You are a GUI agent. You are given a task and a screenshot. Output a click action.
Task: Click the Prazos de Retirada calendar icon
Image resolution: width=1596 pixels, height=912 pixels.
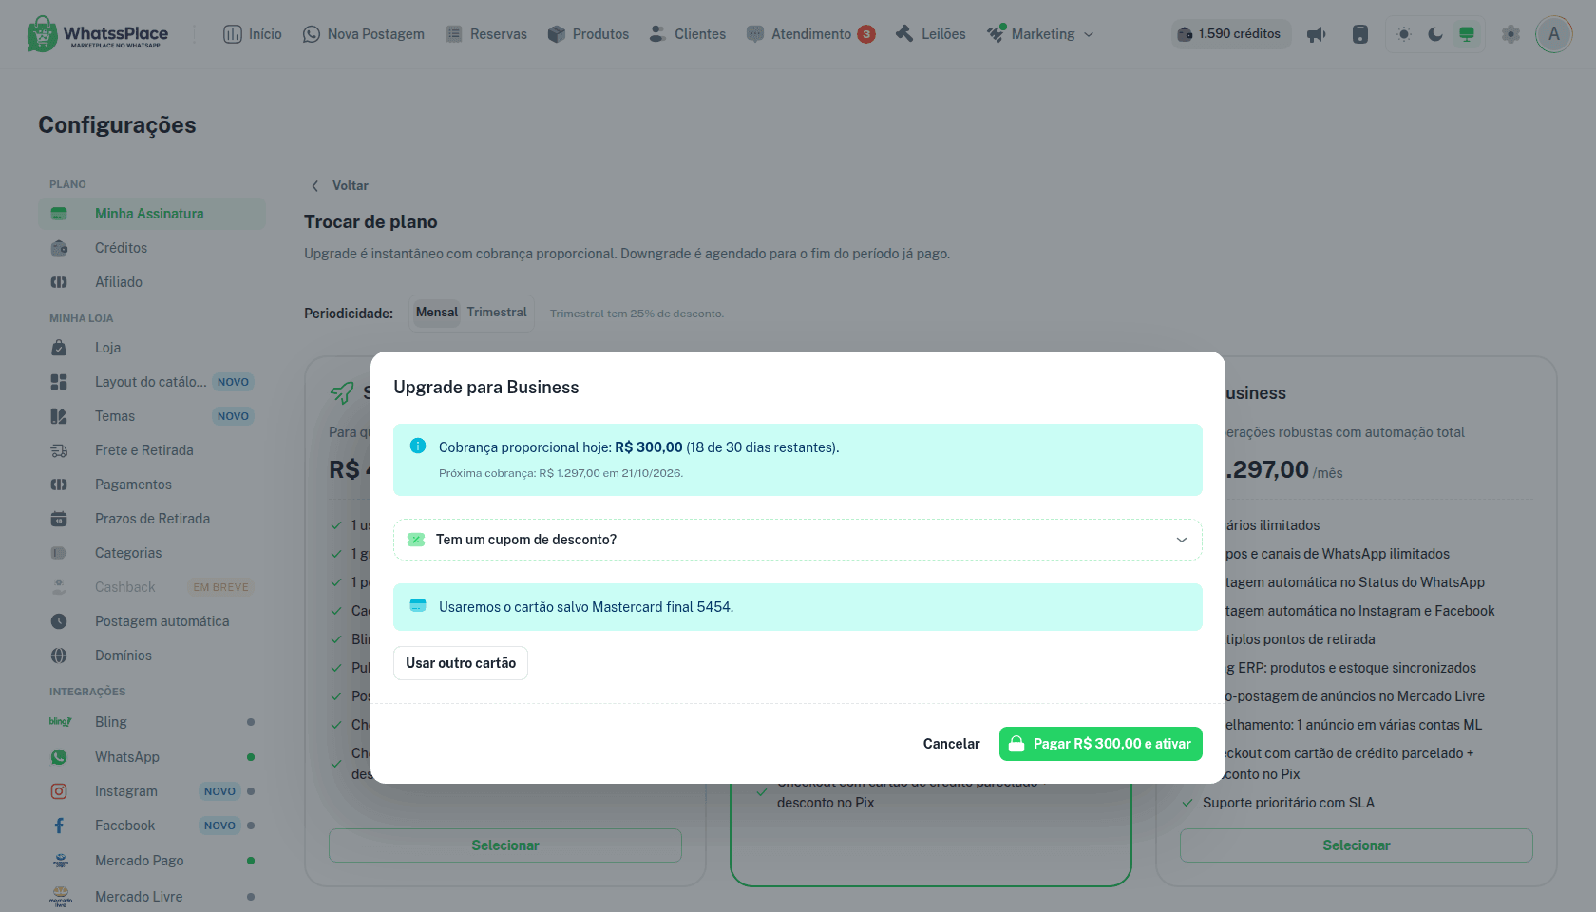pos(59,519)
